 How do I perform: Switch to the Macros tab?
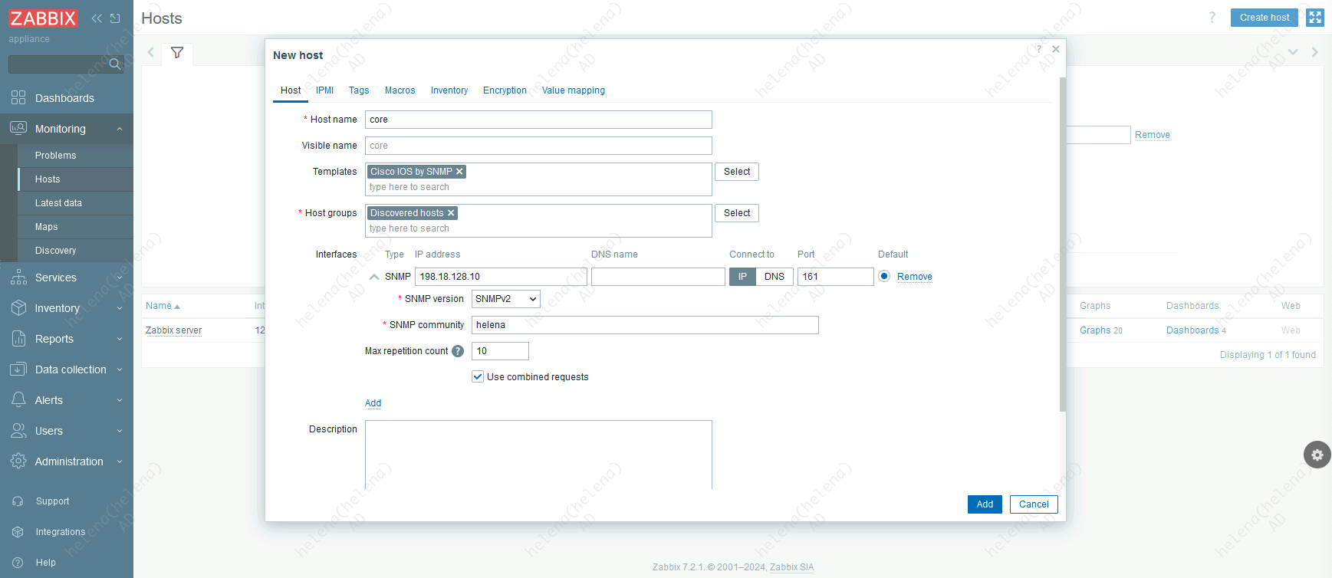[400, 90]
